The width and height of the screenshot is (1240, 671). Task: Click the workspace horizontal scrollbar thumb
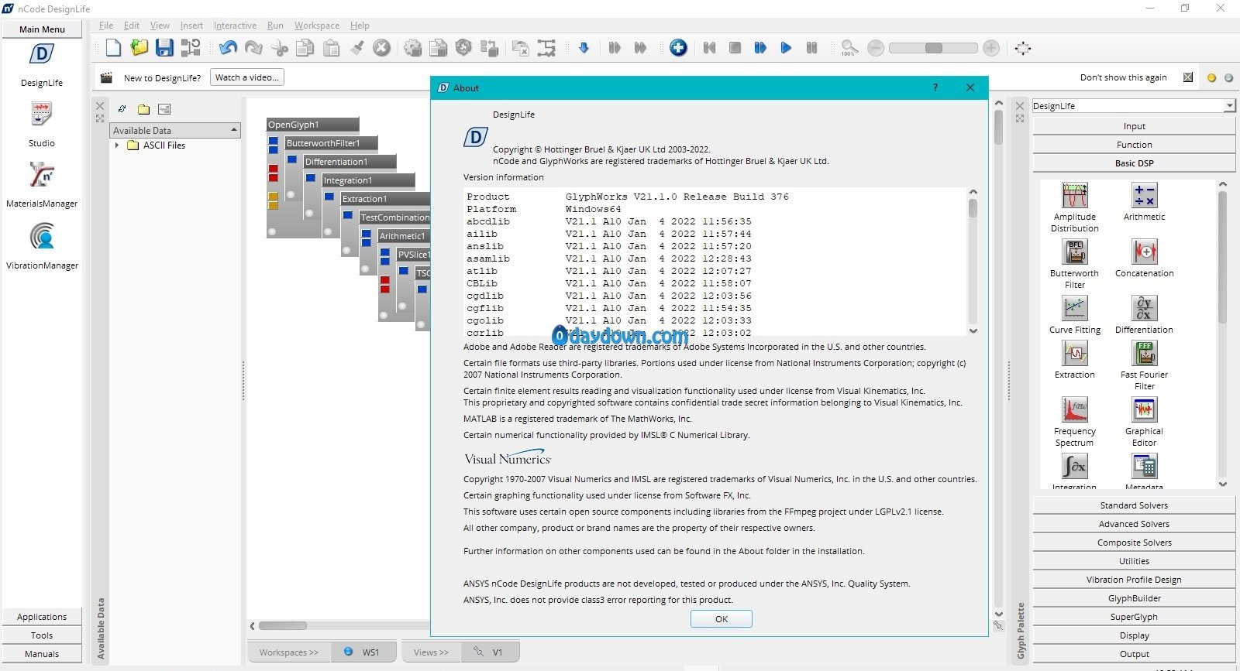[283, 625]
